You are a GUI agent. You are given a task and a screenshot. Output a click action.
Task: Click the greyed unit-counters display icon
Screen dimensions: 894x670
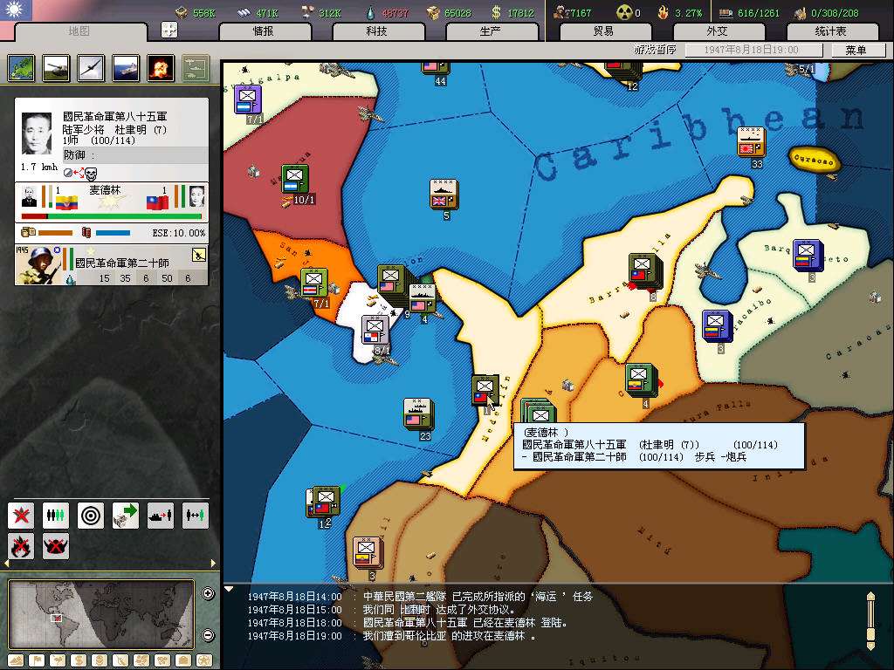(196, 68)
